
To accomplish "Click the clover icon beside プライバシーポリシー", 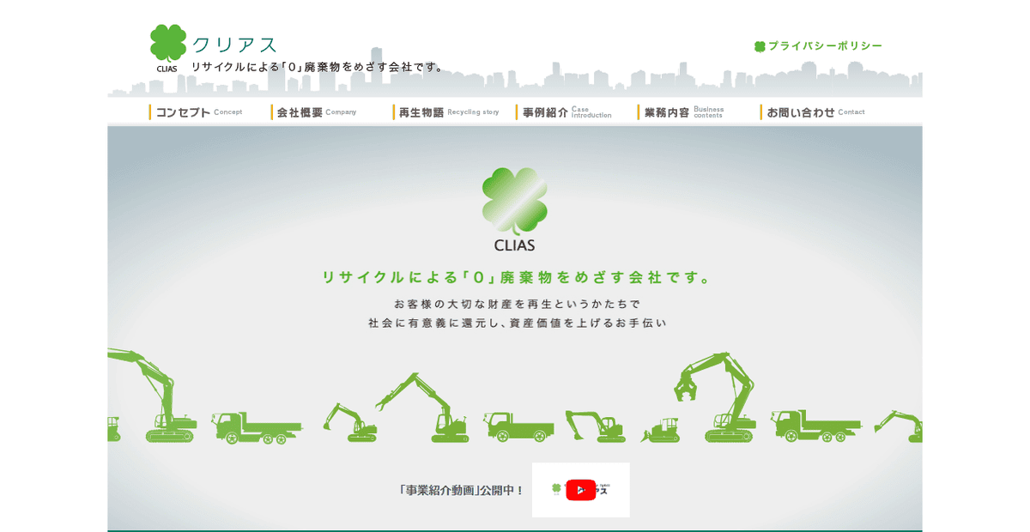I will 759,46.
